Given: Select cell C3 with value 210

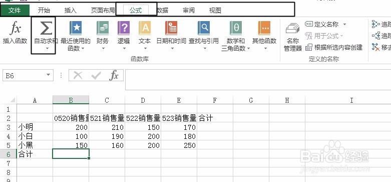Looking at the screenshot, I should (107, 127).
